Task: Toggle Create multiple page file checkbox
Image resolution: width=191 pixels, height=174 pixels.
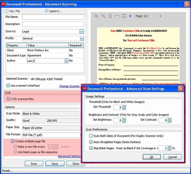Action: click(13, 141)
